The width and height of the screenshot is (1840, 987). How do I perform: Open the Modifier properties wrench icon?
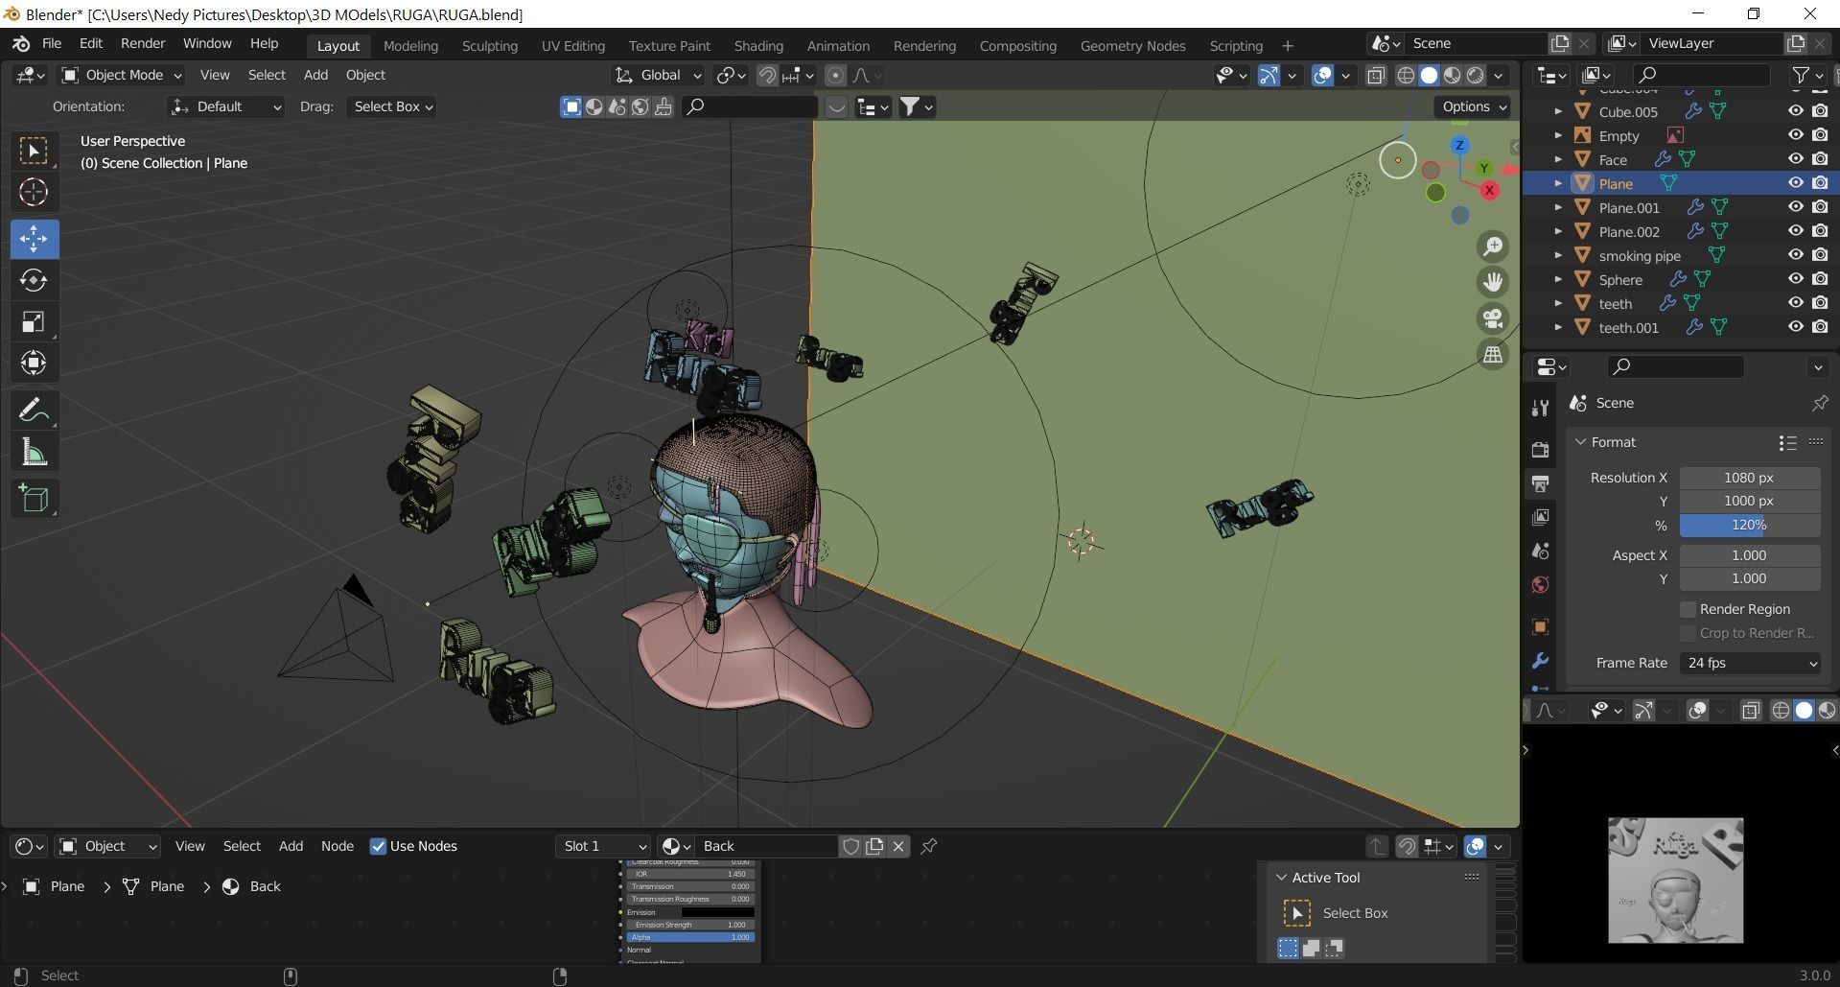pos(1540,661)
